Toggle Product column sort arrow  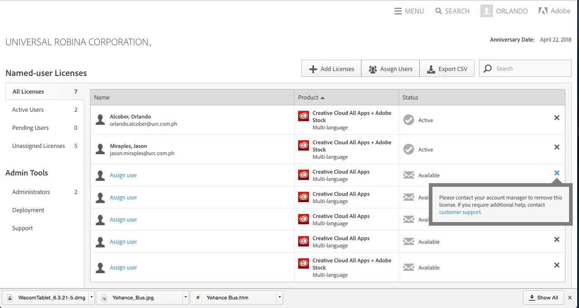323,98
